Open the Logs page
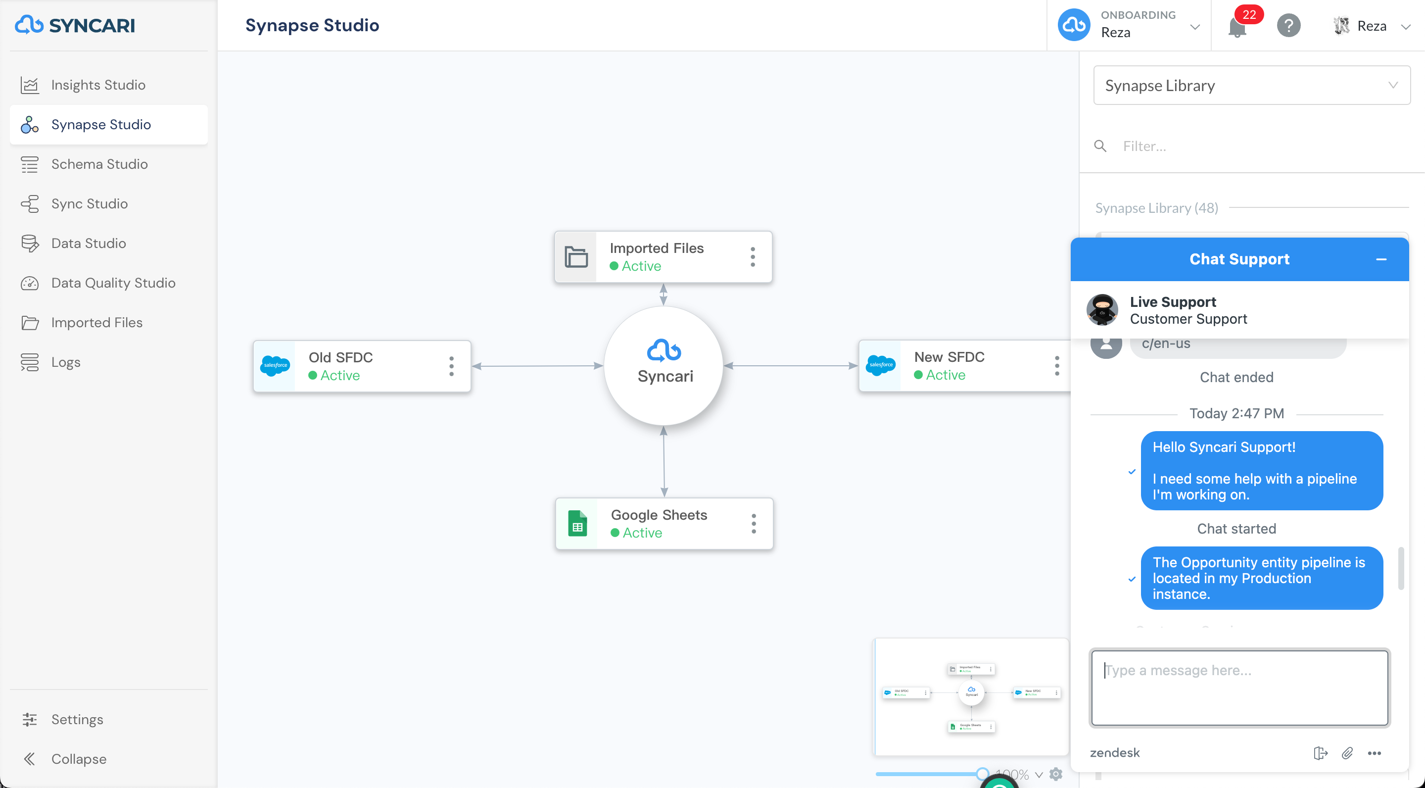1425x788 pixels. 108,362
